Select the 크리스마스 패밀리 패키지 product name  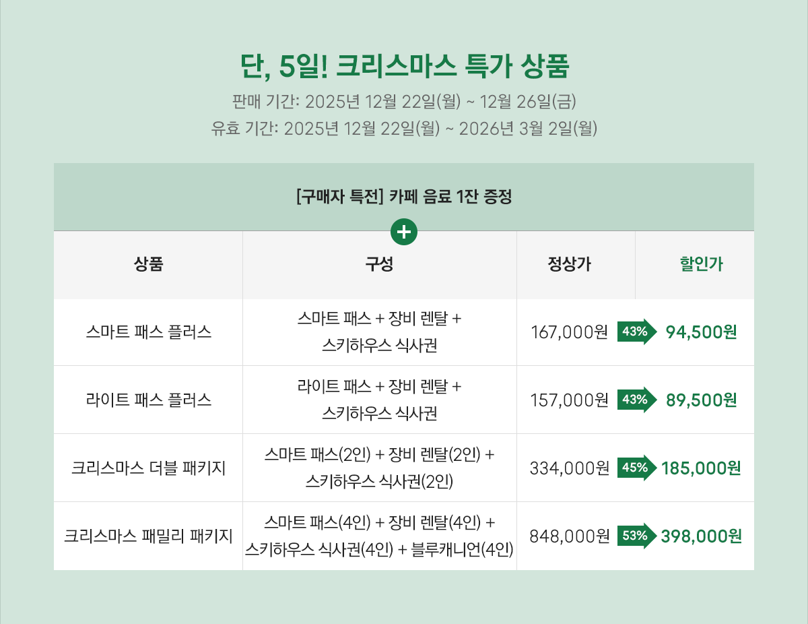click(x=148, y=536)
